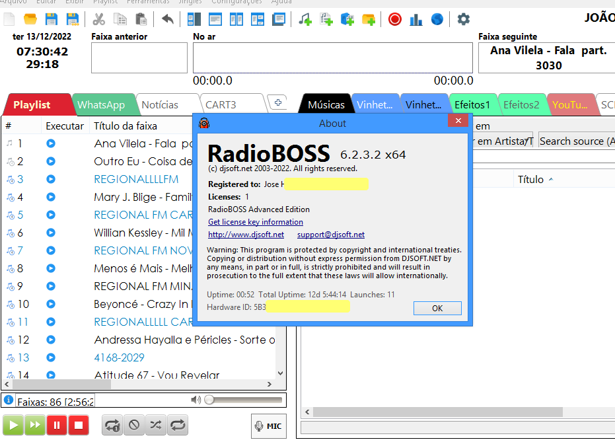Screen dimensions: 615x448
Task: Click the Executar column header
Action: 65,126
